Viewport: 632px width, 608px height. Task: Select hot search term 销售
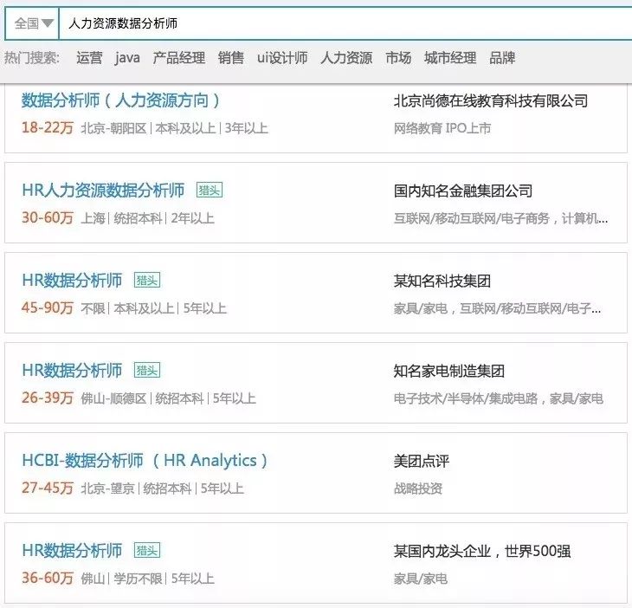click(x=231, y=58)
